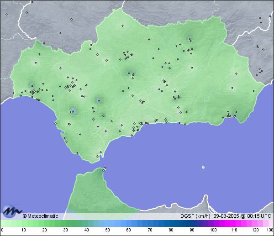274x236 pixels.
Task: Click the 130 label on the scale
Action: pyautogui.click(x=270, y=230)
